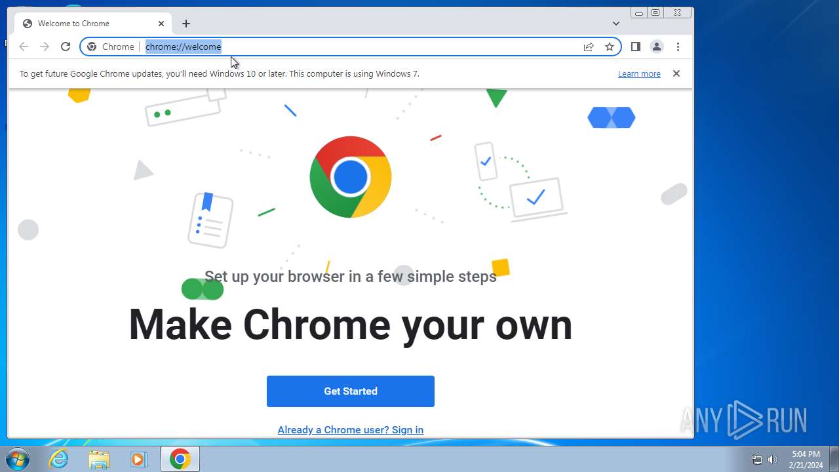Open the network icon in system tray

(757, 460)
